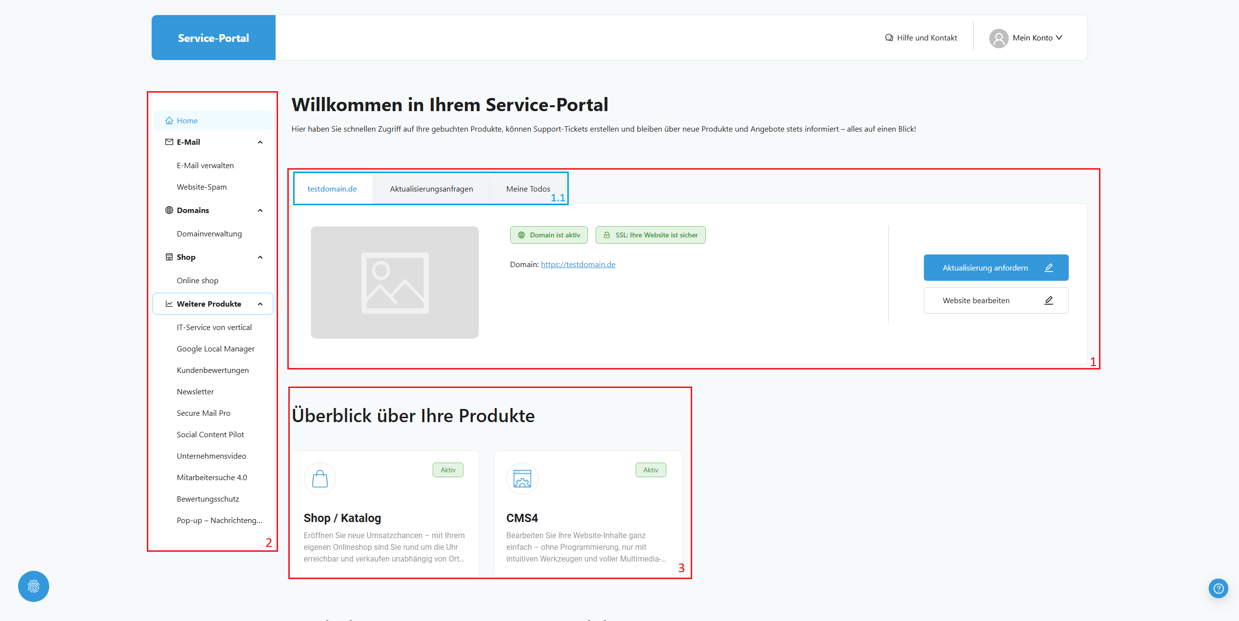Click the pencil icon on Website bearbeiten

click(x=1048, y=300)
